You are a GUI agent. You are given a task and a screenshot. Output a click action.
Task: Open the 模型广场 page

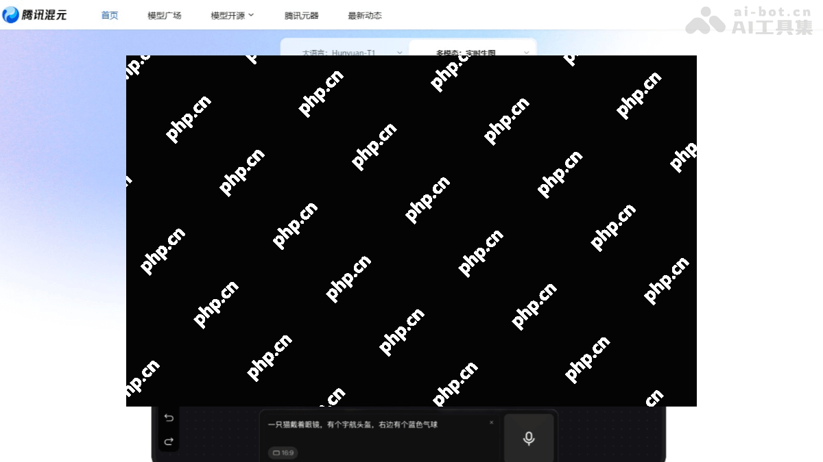165,15
